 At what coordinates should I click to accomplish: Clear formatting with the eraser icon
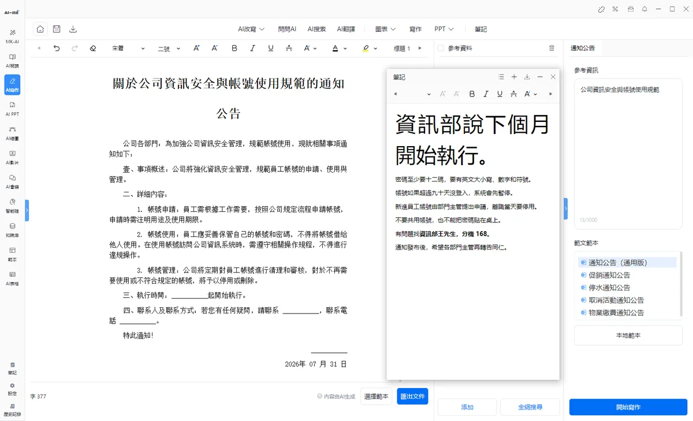(x=93, y=49)
